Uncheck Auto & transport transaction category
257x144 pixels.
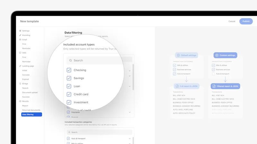[x=68, y=139]
